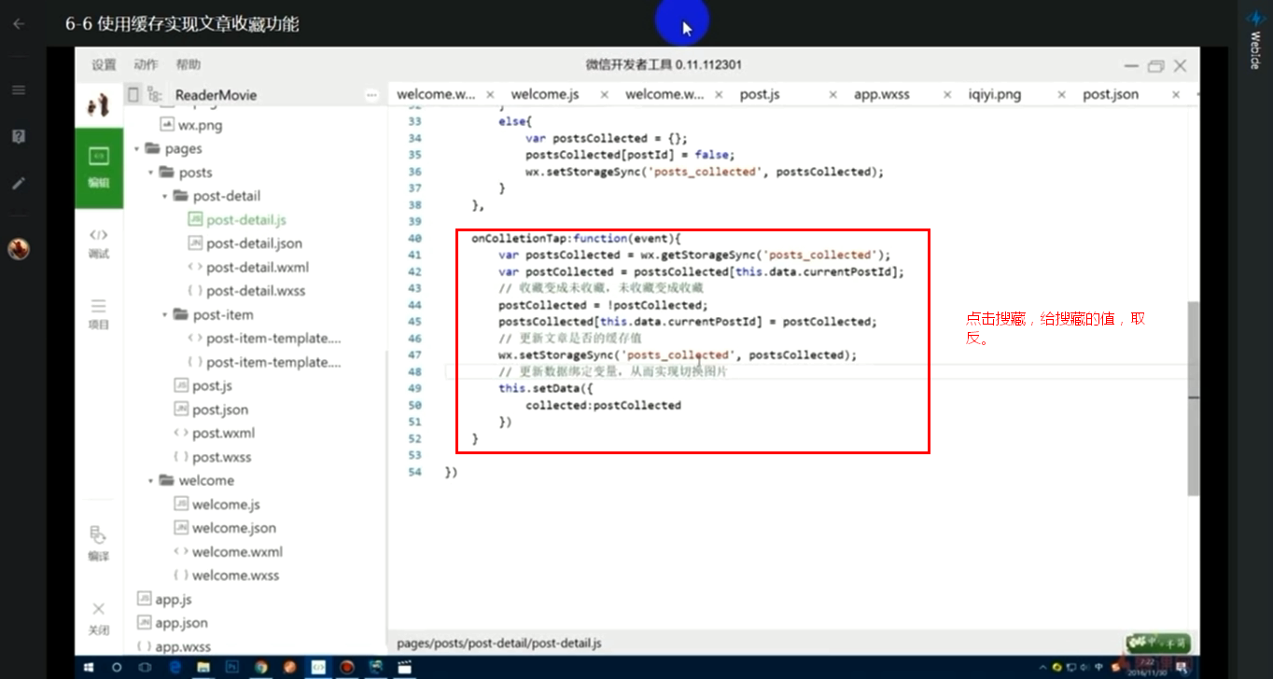The width and height of the screenshot is (1273, 679).
Task: Open File Explorer from the taskbar
Action: 203,668
